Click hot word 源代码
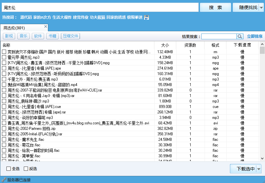Image resolution: width=265 pixels, height=183 pixels. click(x=26, y=17)
